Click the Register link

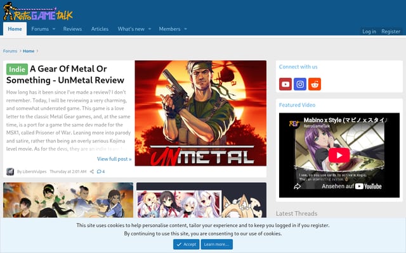tap(391, 32)
